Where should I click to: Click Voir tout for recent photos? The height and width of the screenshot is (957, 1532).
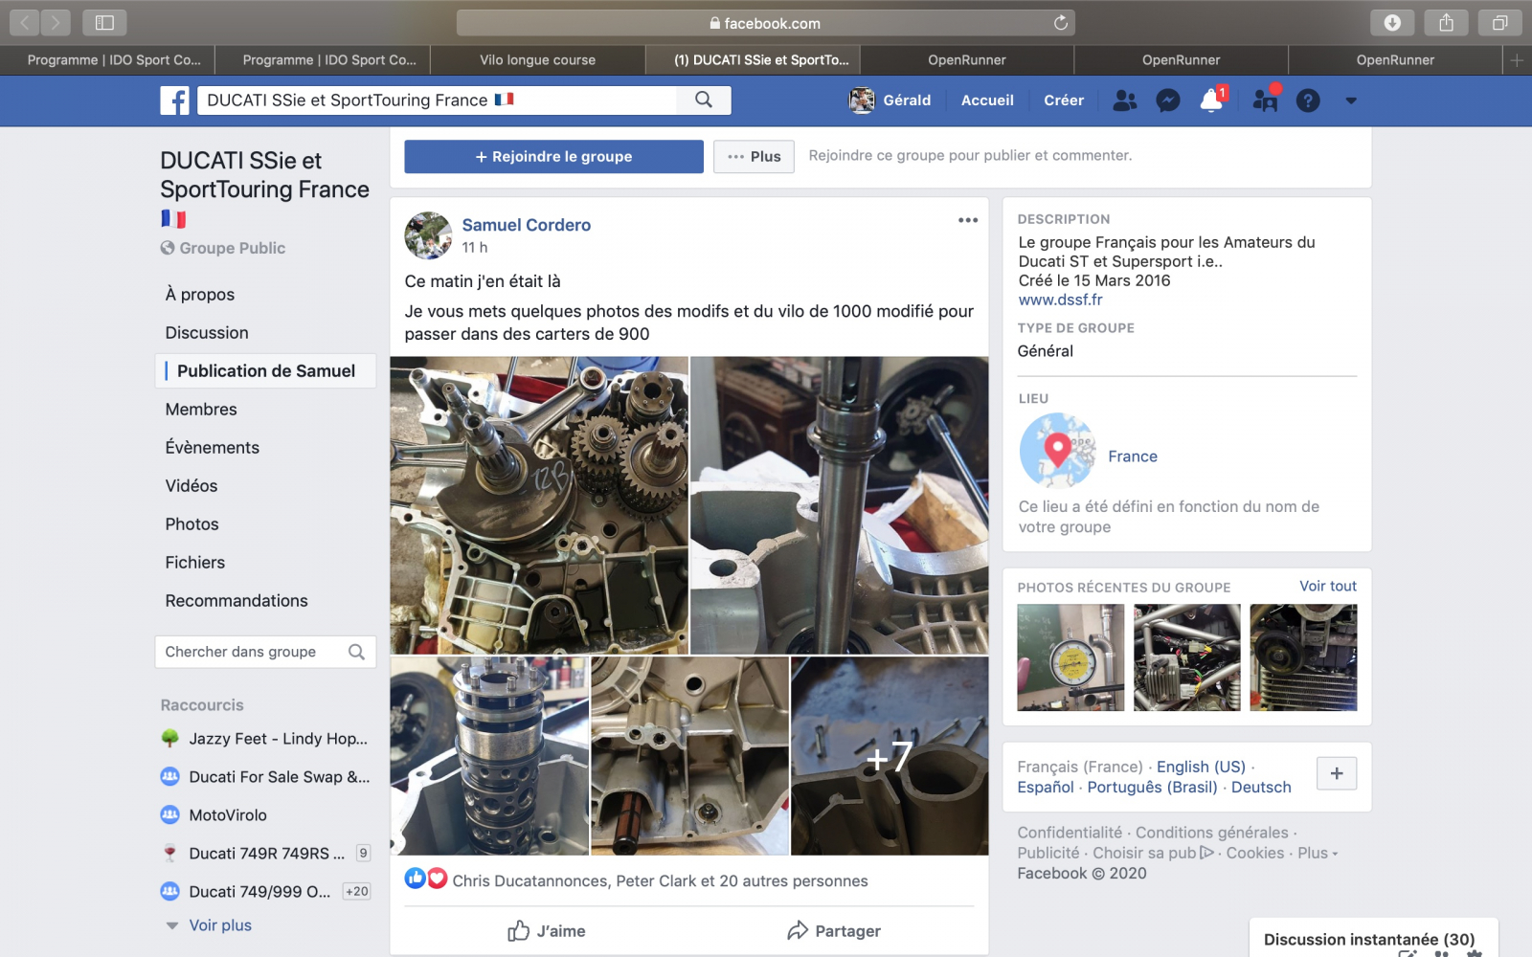(1328, 586)
